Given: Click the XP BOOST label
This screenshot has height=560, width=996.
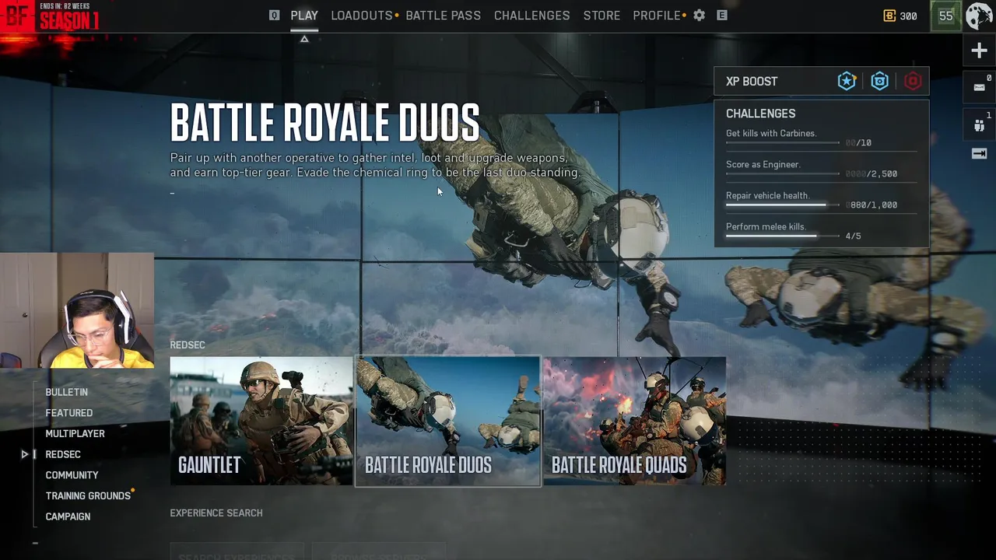Looking at the screenshot, I should click(752, 82).
